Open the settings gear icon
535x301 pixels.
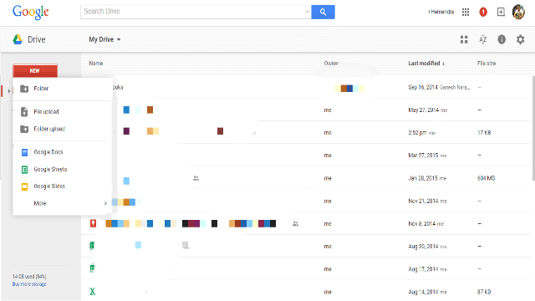click(x=520, y=39)
